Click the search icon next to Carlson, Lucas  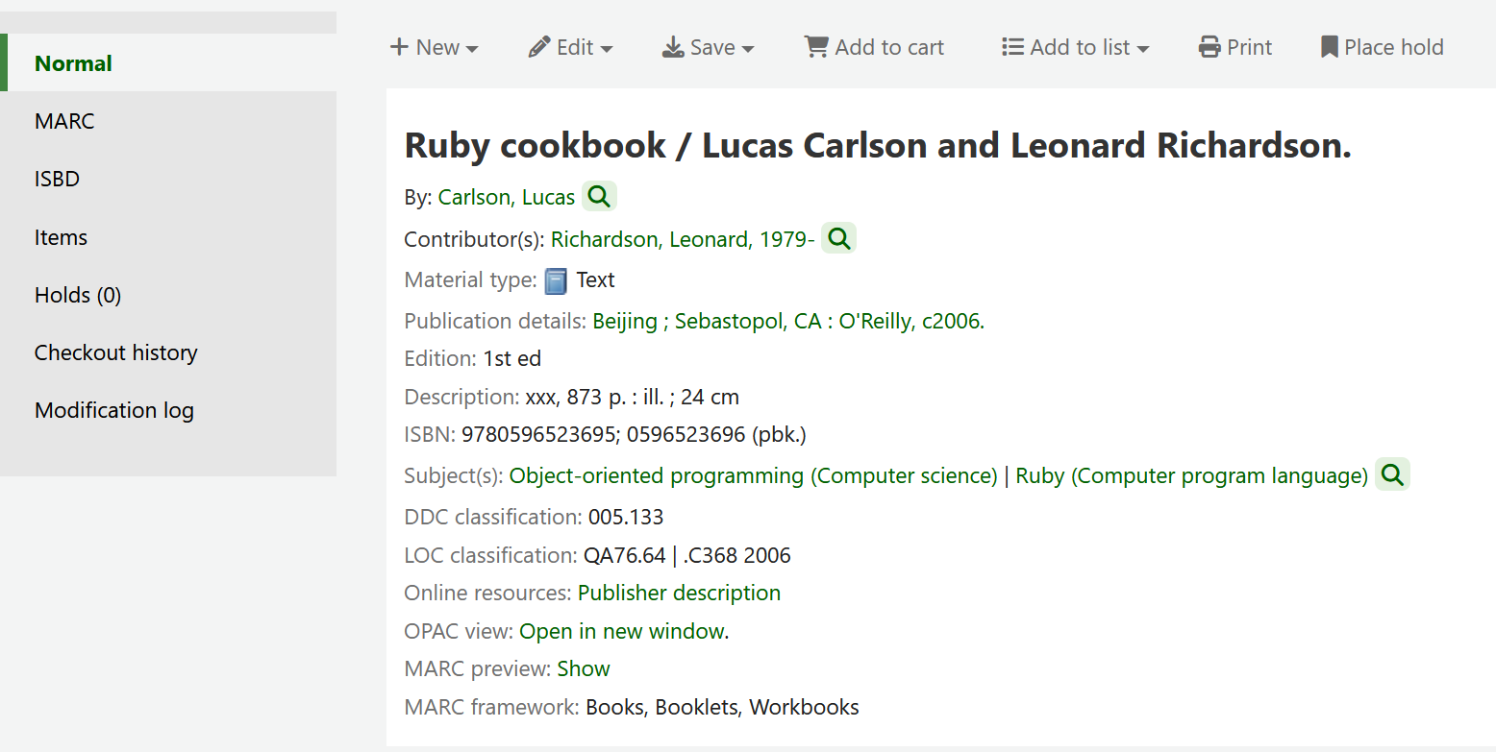coord(599,195)
